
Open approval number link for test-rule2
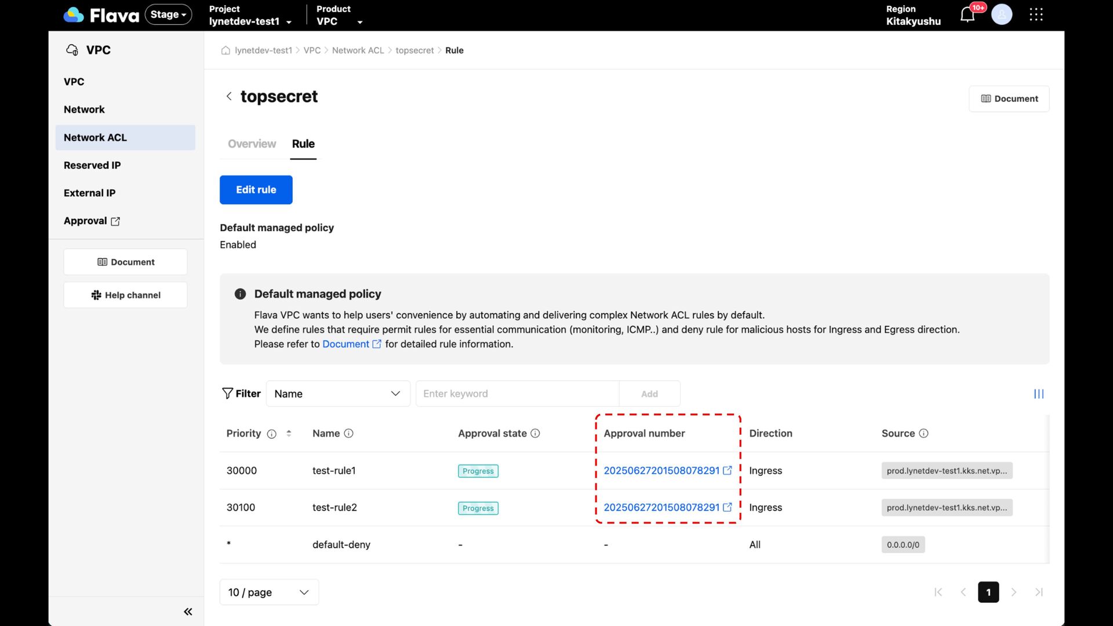(x=661, y=507)
